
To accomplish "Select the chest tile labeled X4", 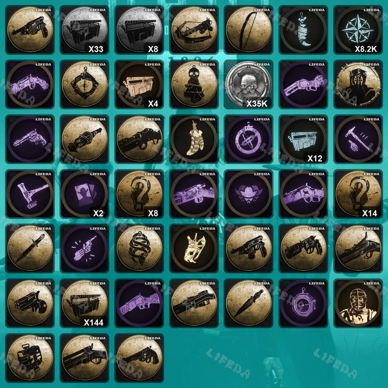I will point(139,84).
